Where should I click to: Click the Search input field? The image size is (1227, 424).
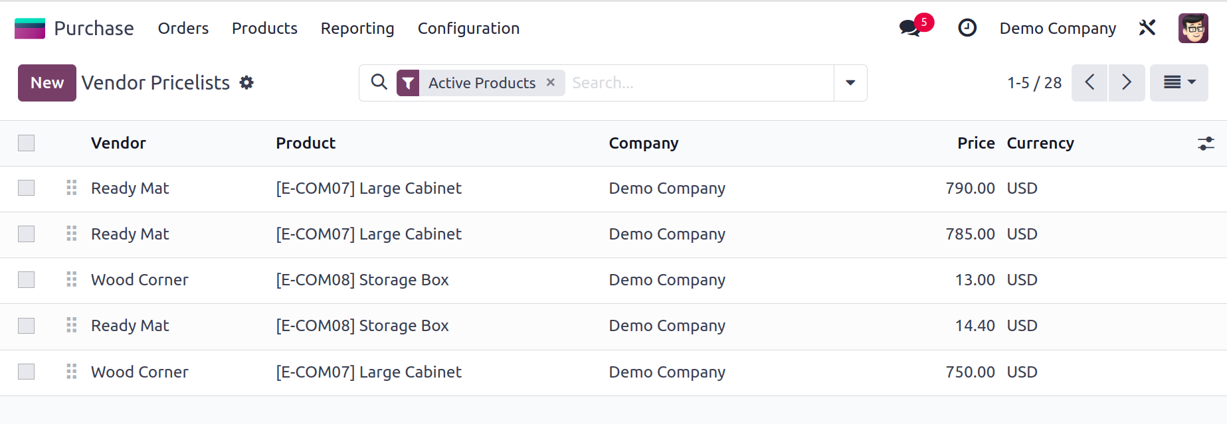pyautogui.click(x=698, y=83)
